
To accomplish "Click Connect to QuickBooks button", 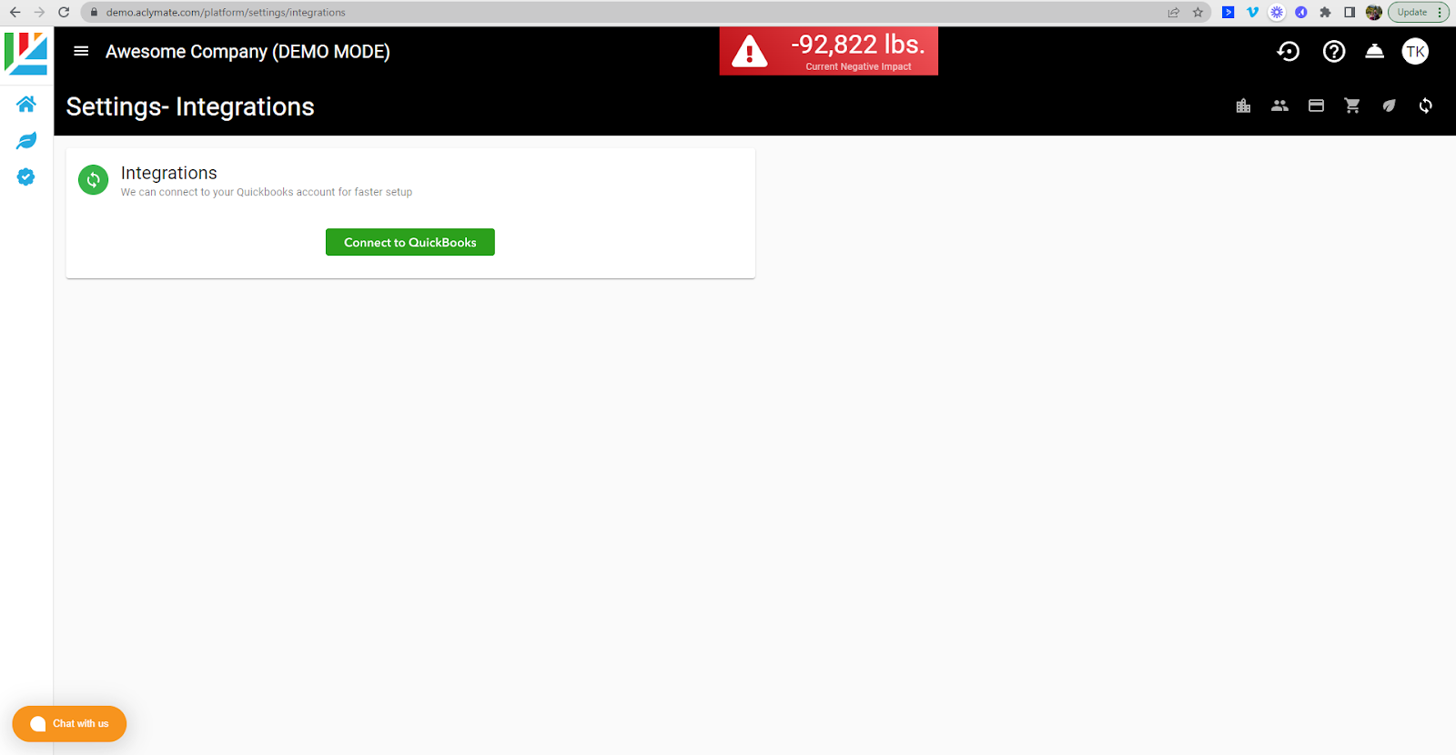I will point(410,242).
